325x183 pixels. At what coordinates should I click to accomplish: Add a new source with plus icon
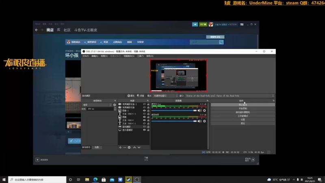coord(120,147)
